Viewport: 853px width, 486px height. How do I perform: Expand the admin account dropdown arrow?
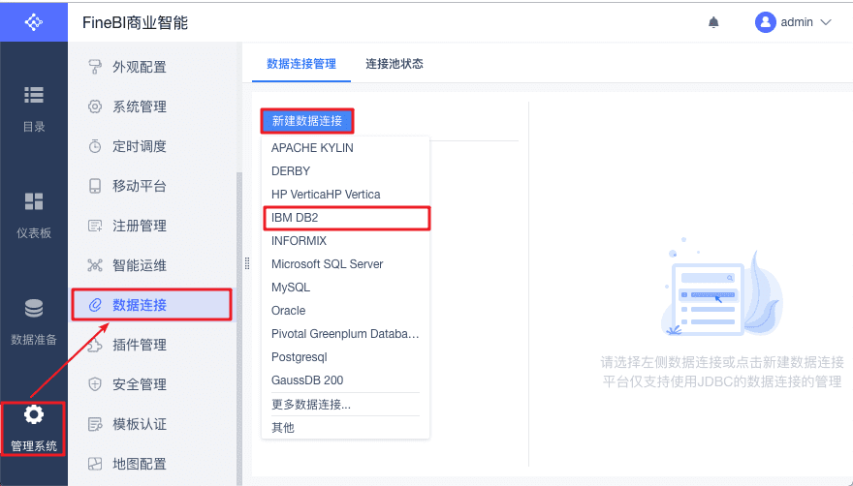pyautogui.click(x=826, y=22)
